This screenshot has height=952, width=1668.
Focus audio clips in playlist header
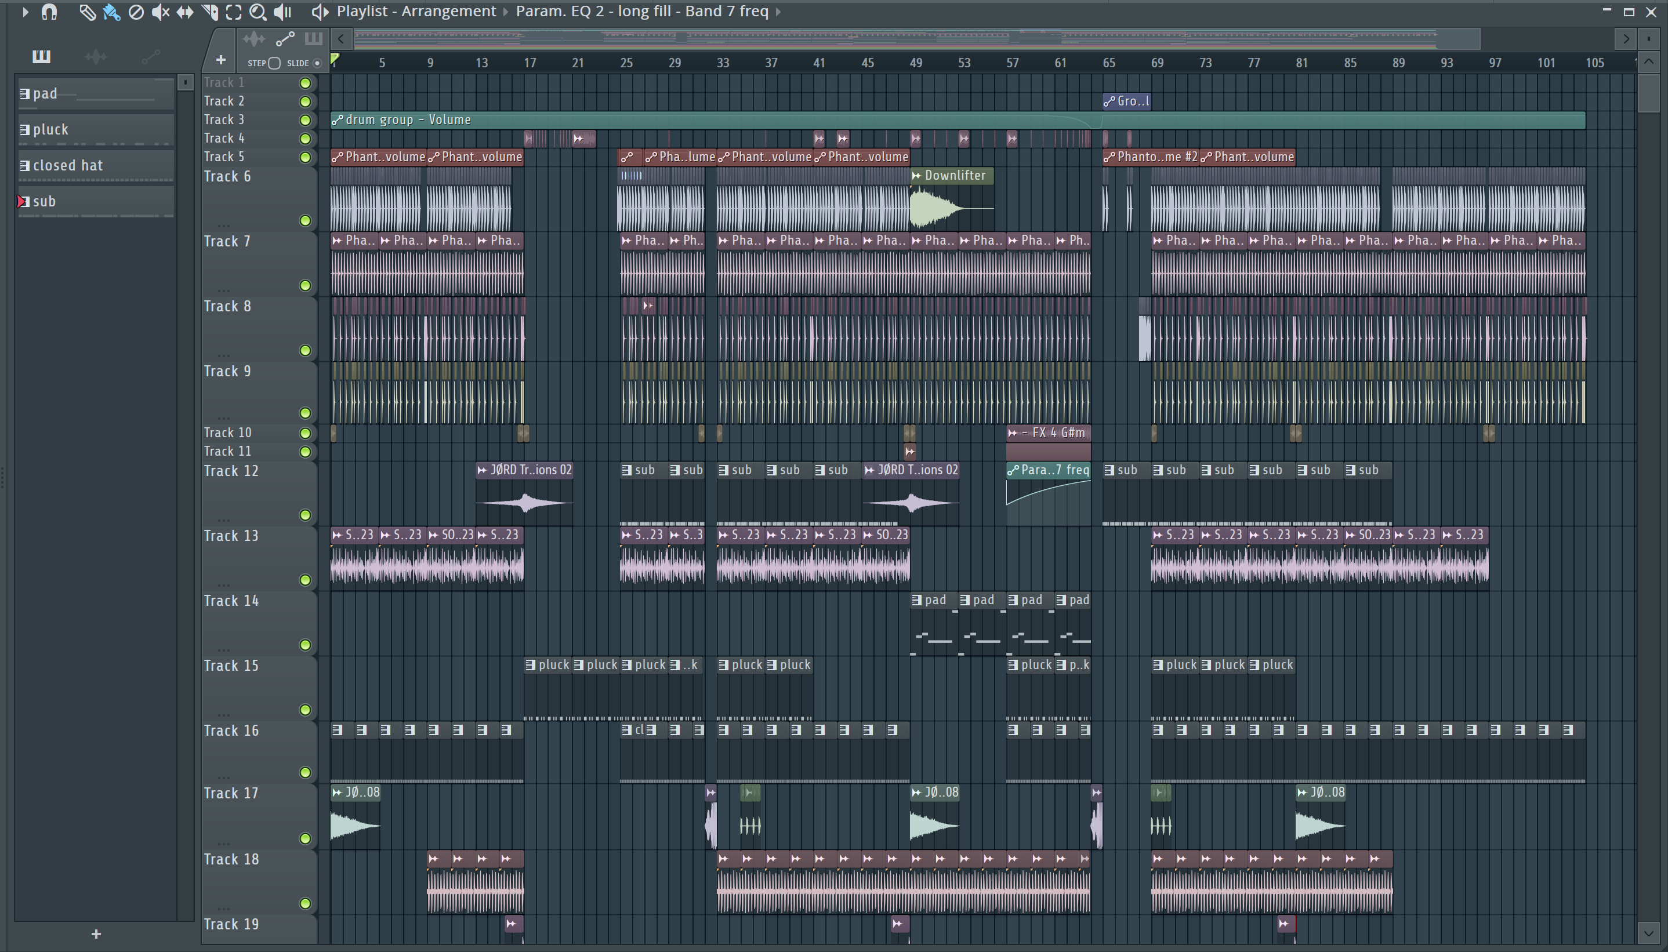pos(253,39)
